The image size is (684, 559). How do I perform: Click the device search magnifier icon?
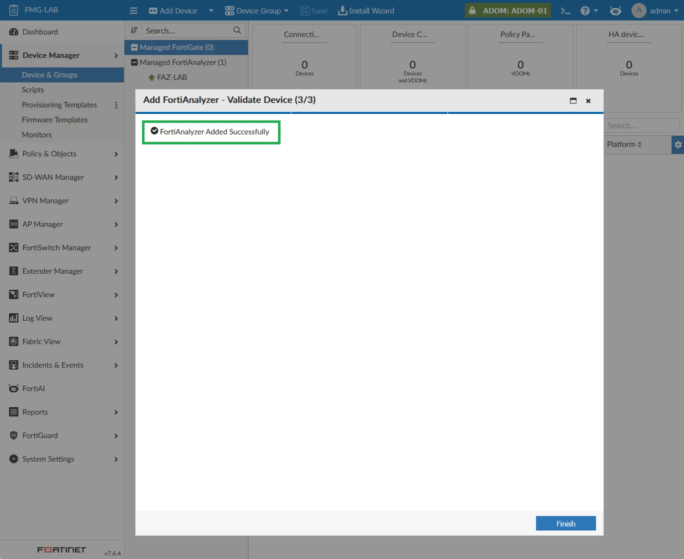[237, 30]
